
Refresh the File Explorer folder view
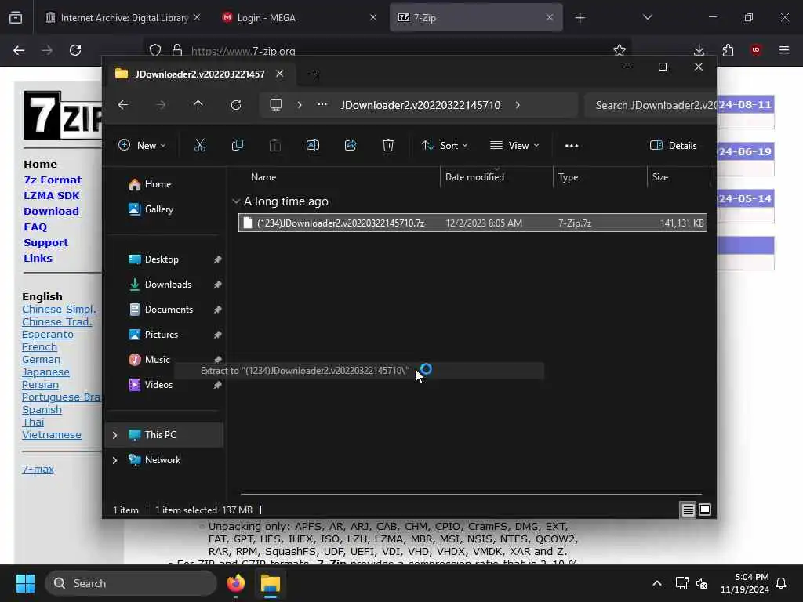(235, 105)
